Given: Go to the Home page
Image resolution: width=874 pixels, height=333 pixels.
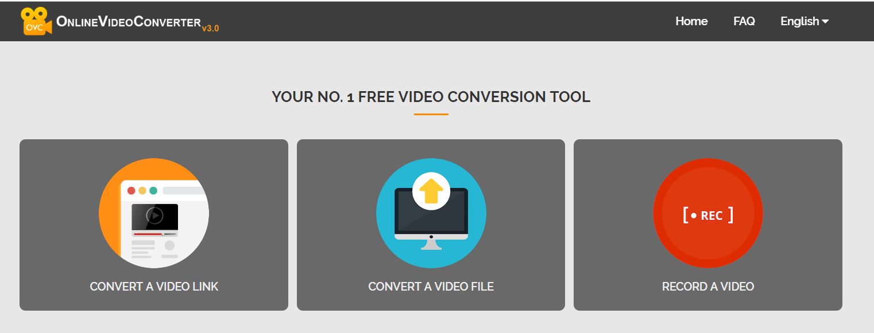Looking at the screenshot, I should tap(691, 21).
